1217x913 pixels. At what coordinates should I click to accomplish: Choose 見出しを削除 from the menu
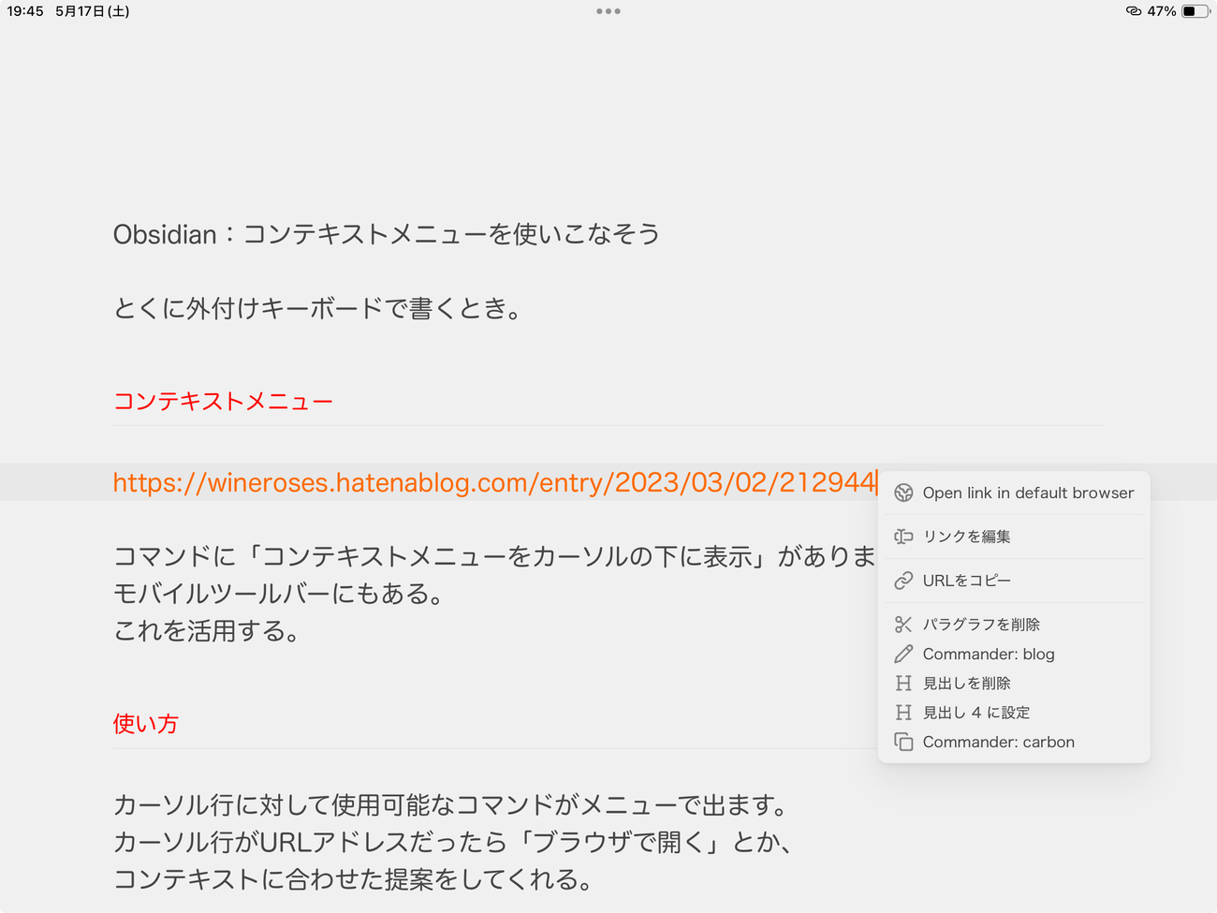point(1014,684)
